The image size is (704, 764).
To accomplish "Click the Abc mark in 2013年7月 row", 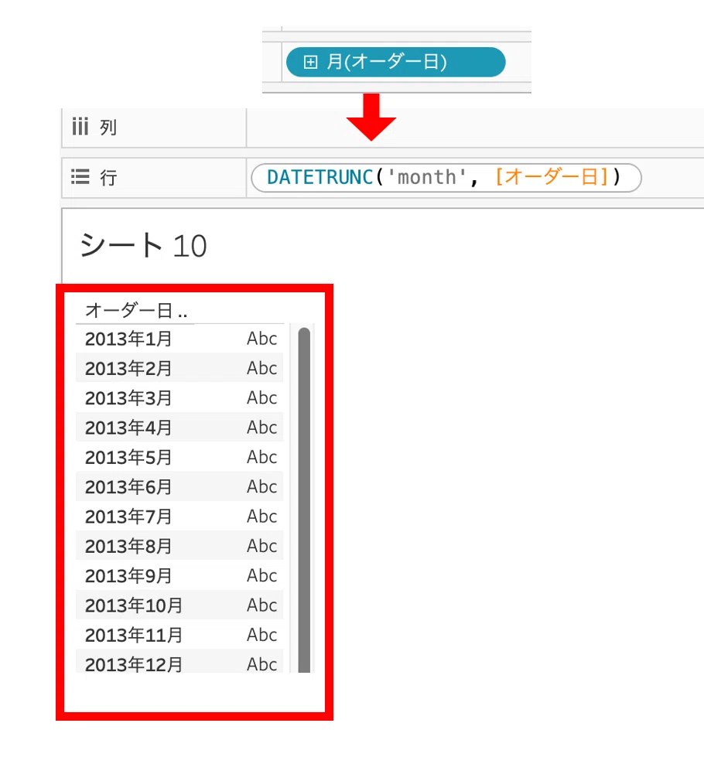I will click(x=261, y=516).
